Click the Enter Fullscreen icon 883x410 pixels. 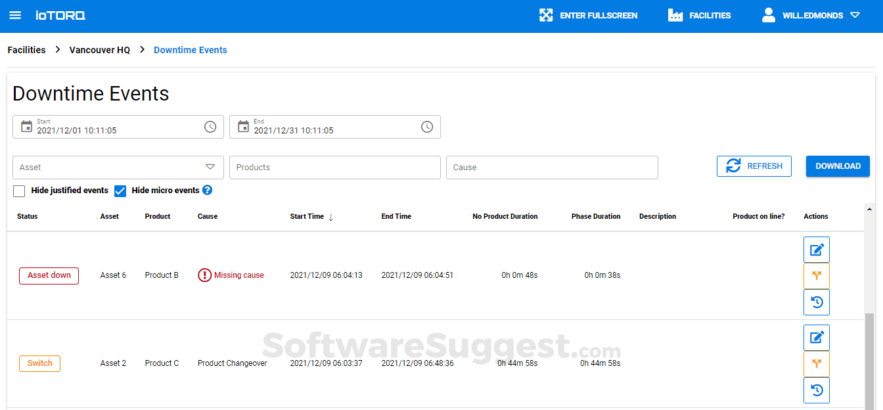click(545, 14)
